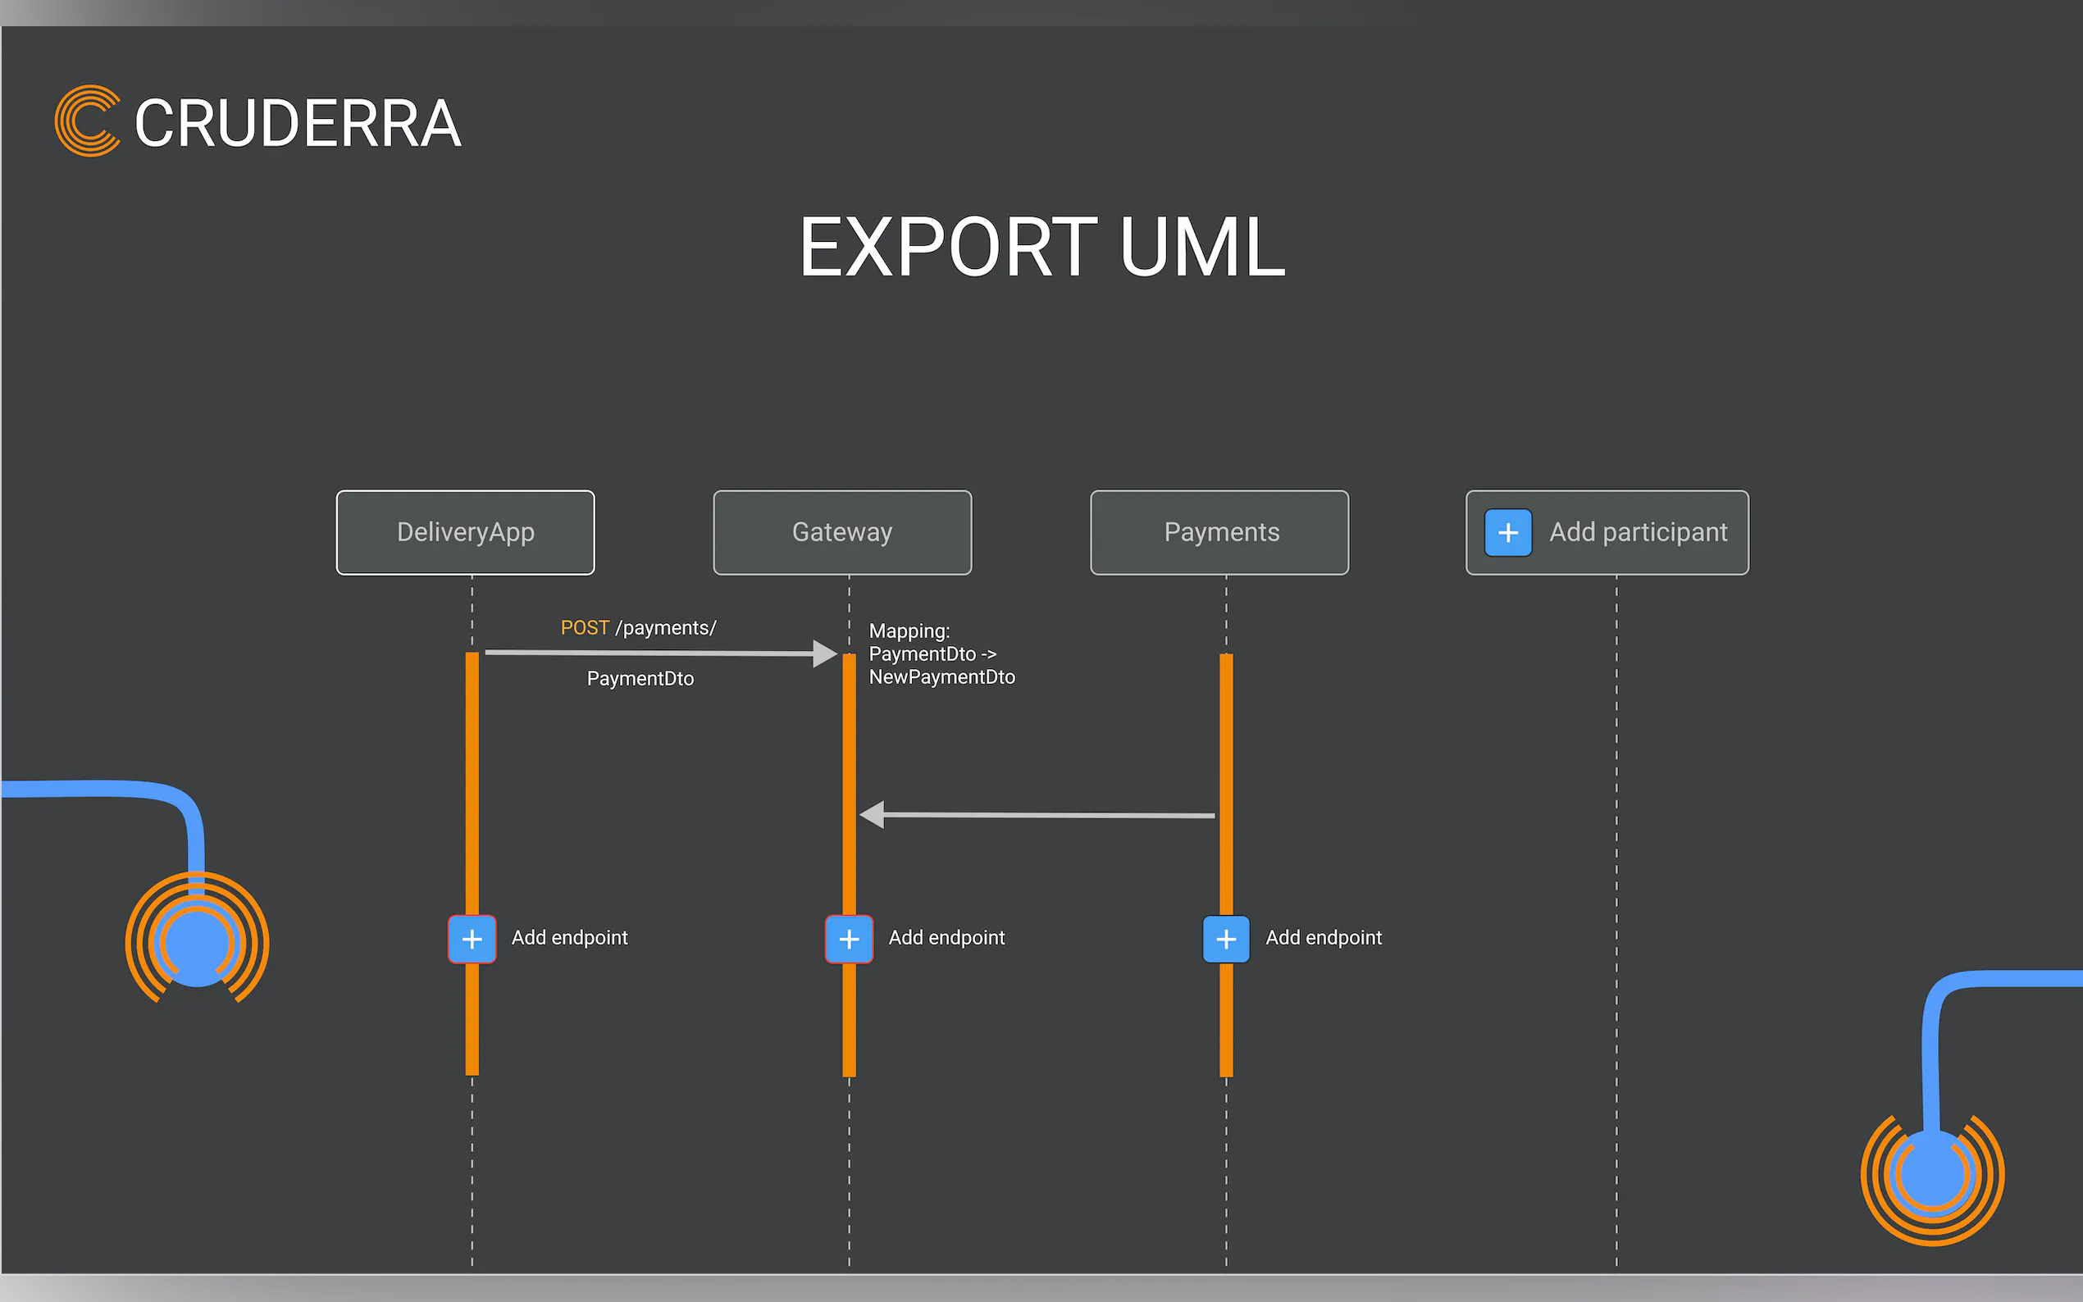Select the Gateway participant box
This screenshot has width=2083, height=1302.
pyautogui.click(x=842, y=532)
